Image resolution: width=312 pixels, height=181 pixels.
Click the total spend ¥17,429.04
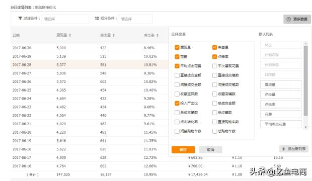(x=198, y=174)
